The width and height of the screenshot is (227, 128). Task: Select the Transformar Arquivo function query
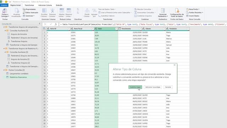pyautogui.click(x=19, y=41)
